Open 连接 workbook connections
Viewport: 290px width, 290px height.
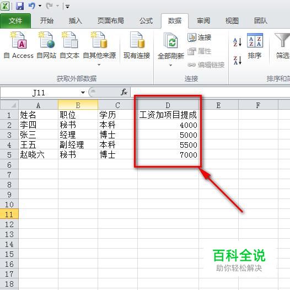pyautogui.click(x=200, y=37)
